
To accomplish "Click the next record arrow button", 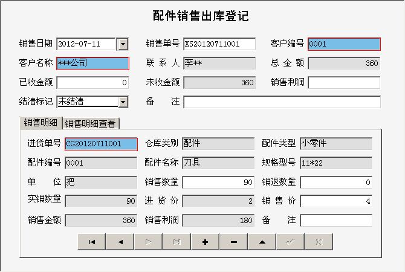I will click(x=149, y=242).
